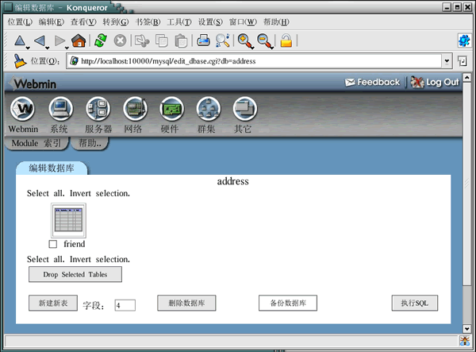This screenshot has height=352, width=476.
Task: Open the 帮助(H) menu
Action: tap(276, 22)
